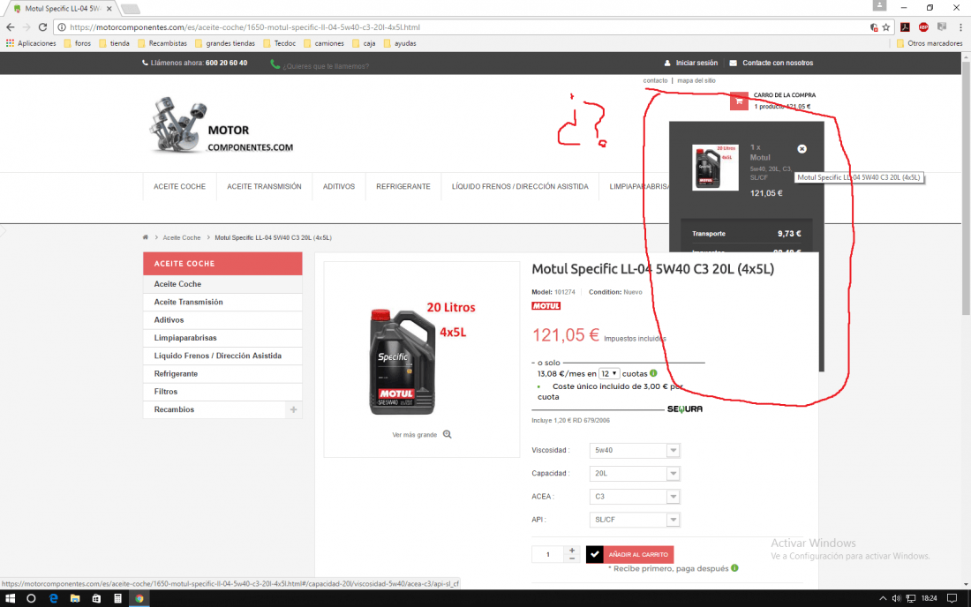Click ¿Quieres que te llamemos? link

(326, 66)
